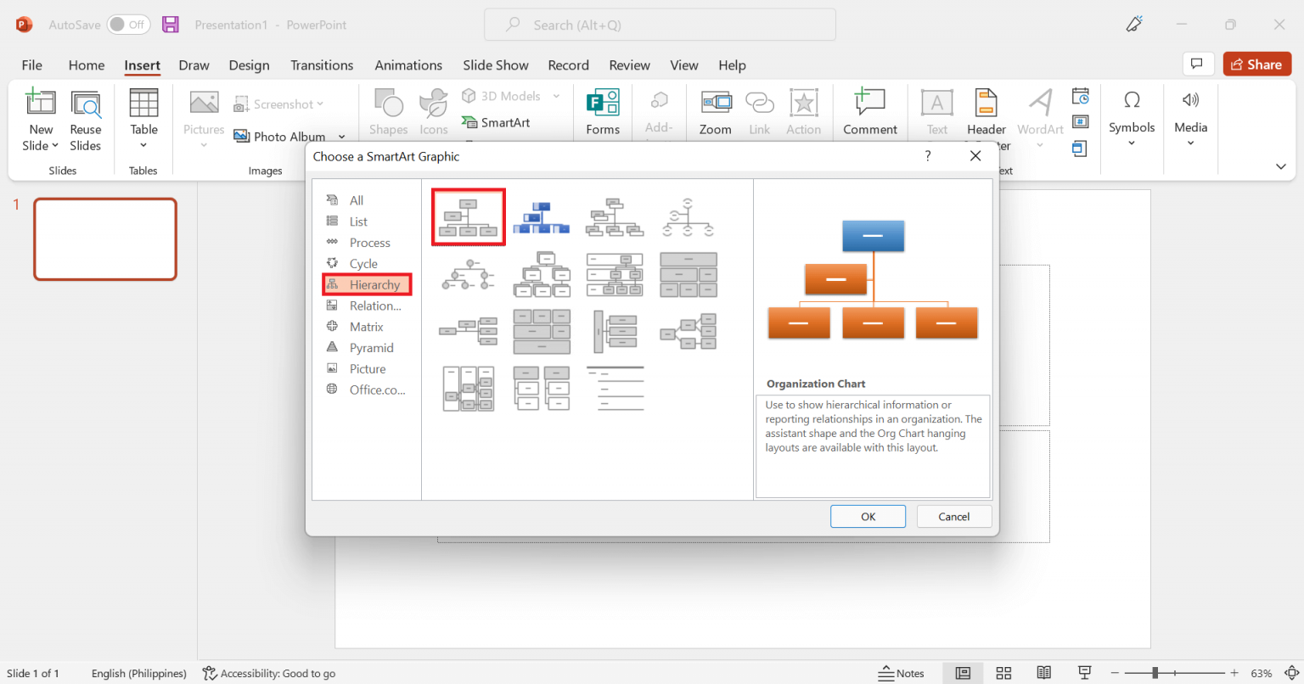This screenshot has height=684, width=1304.
Task: Select the Pyramid category in the dialog
Action: click(x=371, y=347)
